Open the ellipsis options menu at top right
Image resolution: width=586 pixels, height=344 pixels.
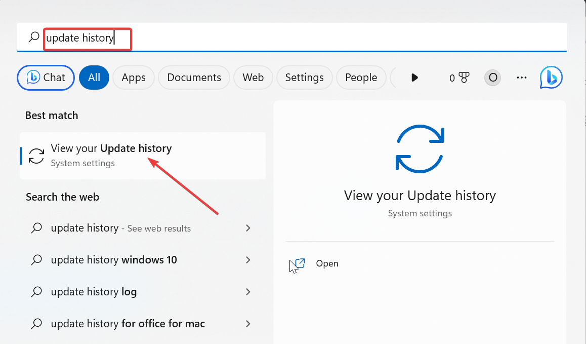point(522,77)
